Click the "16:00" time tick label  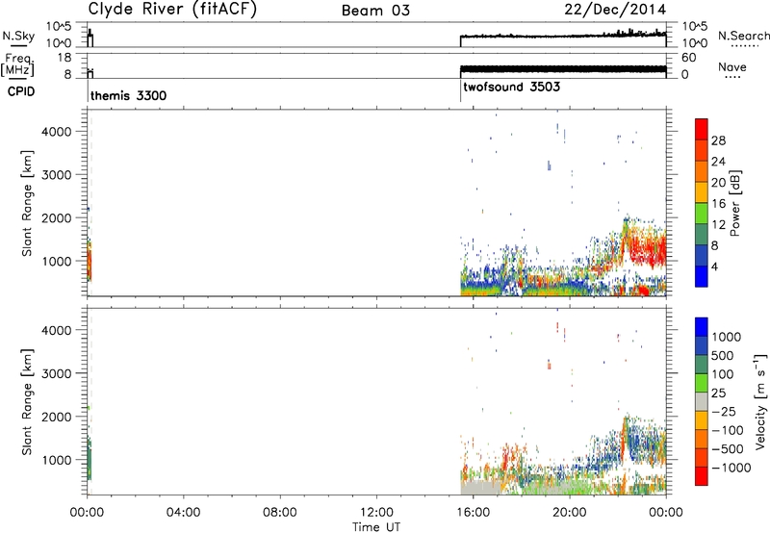(473, 513)
